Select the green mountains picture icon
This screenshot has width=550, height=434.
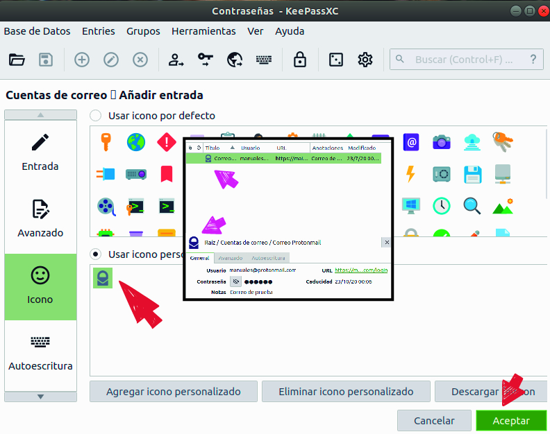tap(503, 206)
